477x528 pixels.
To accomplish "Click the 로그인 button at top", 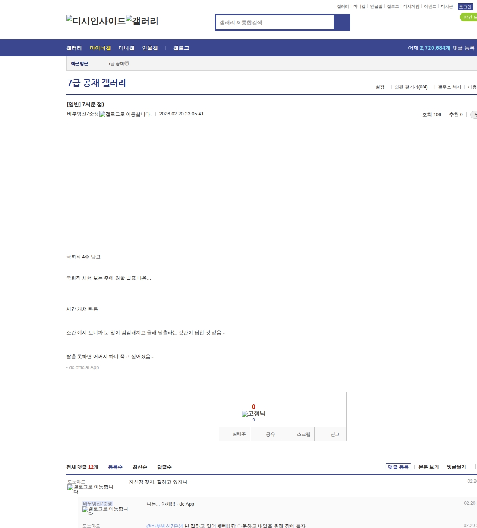I will point(465,7).
